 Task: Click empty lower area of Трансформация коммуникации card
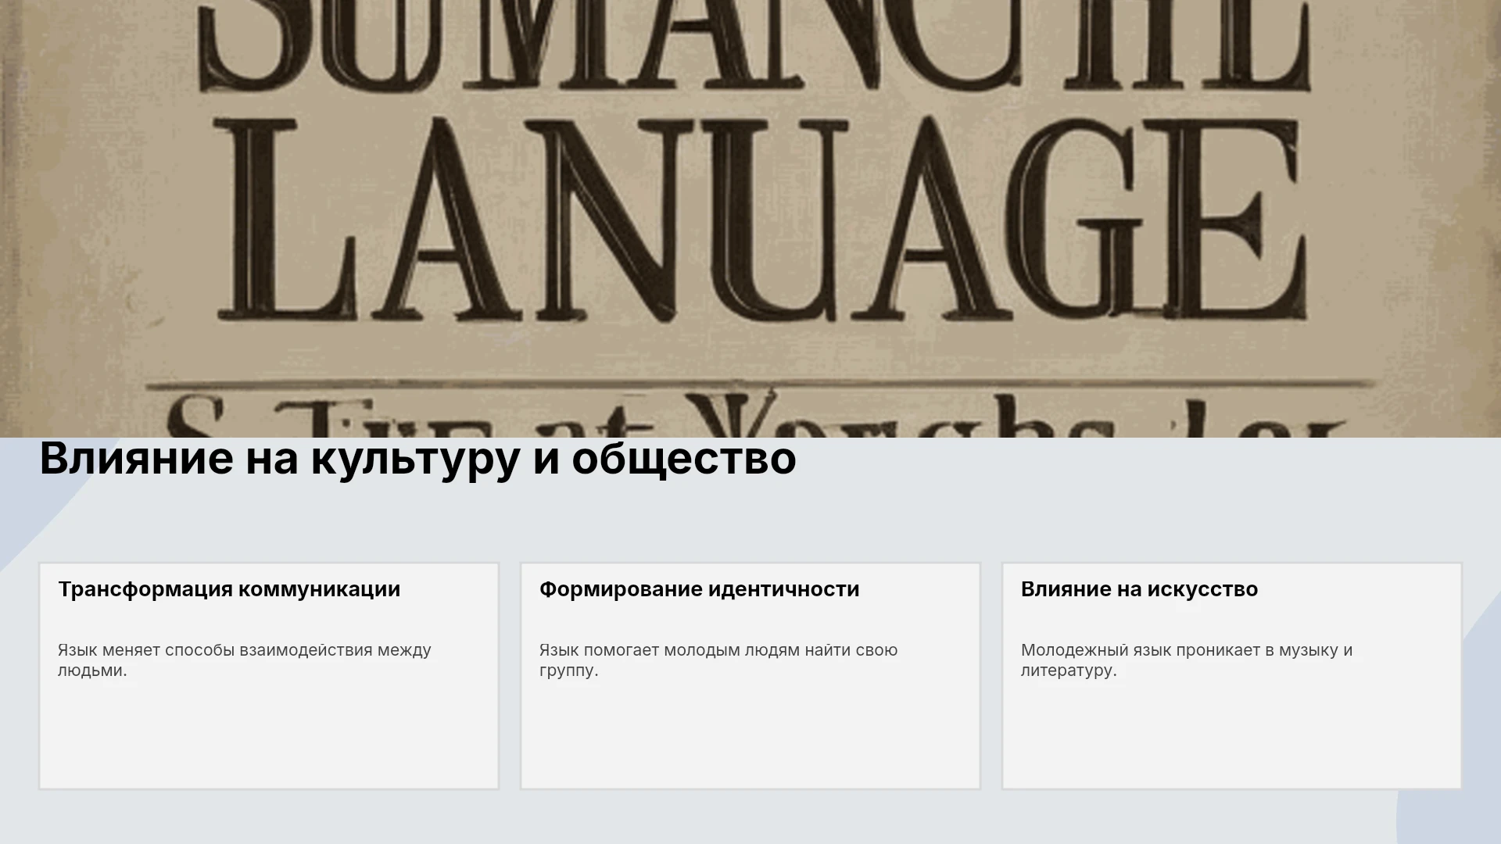click(x=269, y=735)
